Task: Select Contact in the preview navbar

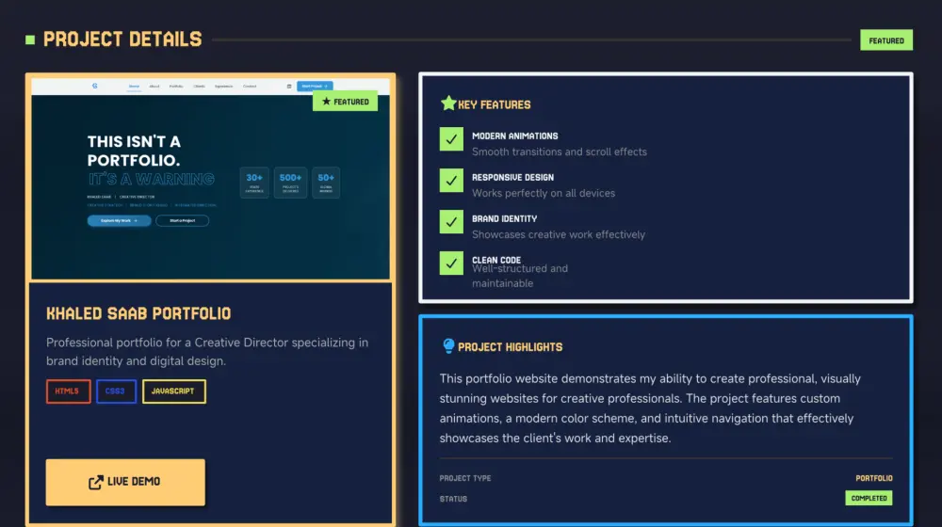Action: pos(250,87)
